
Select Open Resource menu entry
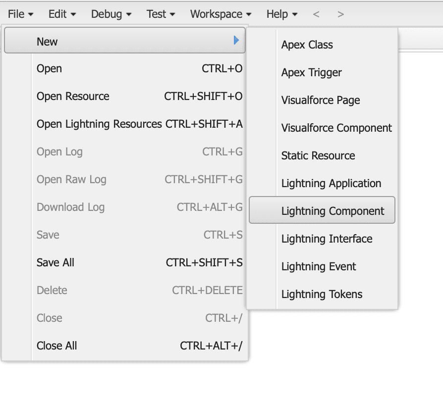(124, 96)
